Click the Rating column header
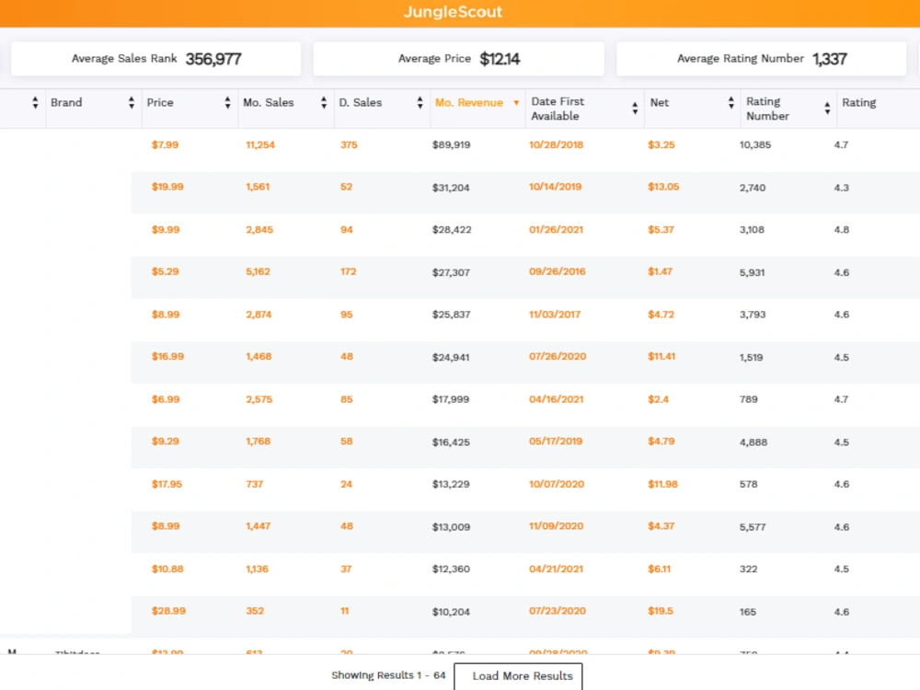This screenshot has width=920, height=690. [x=859, y=103]
